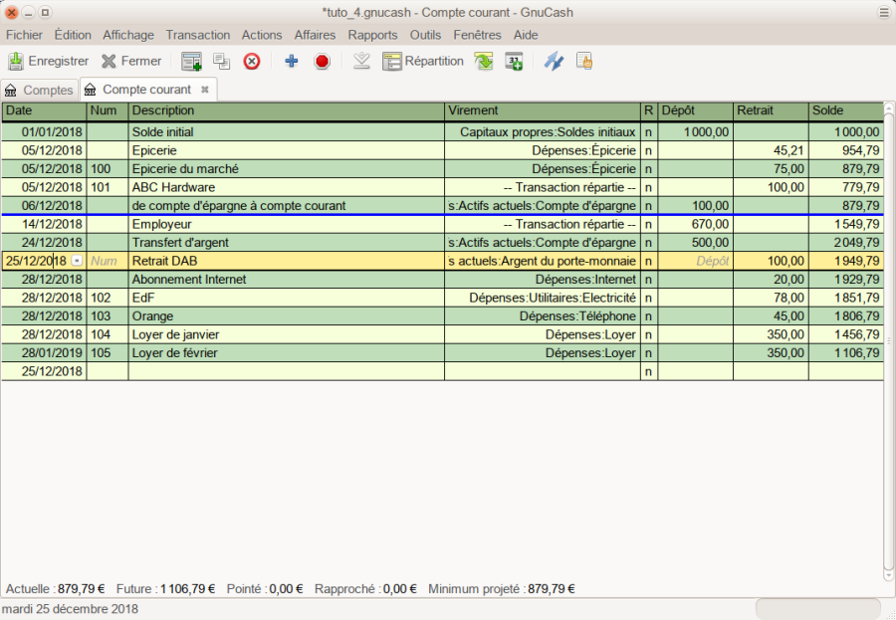Click the reconcile icon at toolbar end
This screenshot has height=620, width=896.
584,61
